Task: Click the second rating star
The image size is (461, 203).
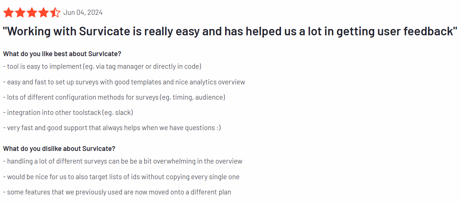Action: 20,13
